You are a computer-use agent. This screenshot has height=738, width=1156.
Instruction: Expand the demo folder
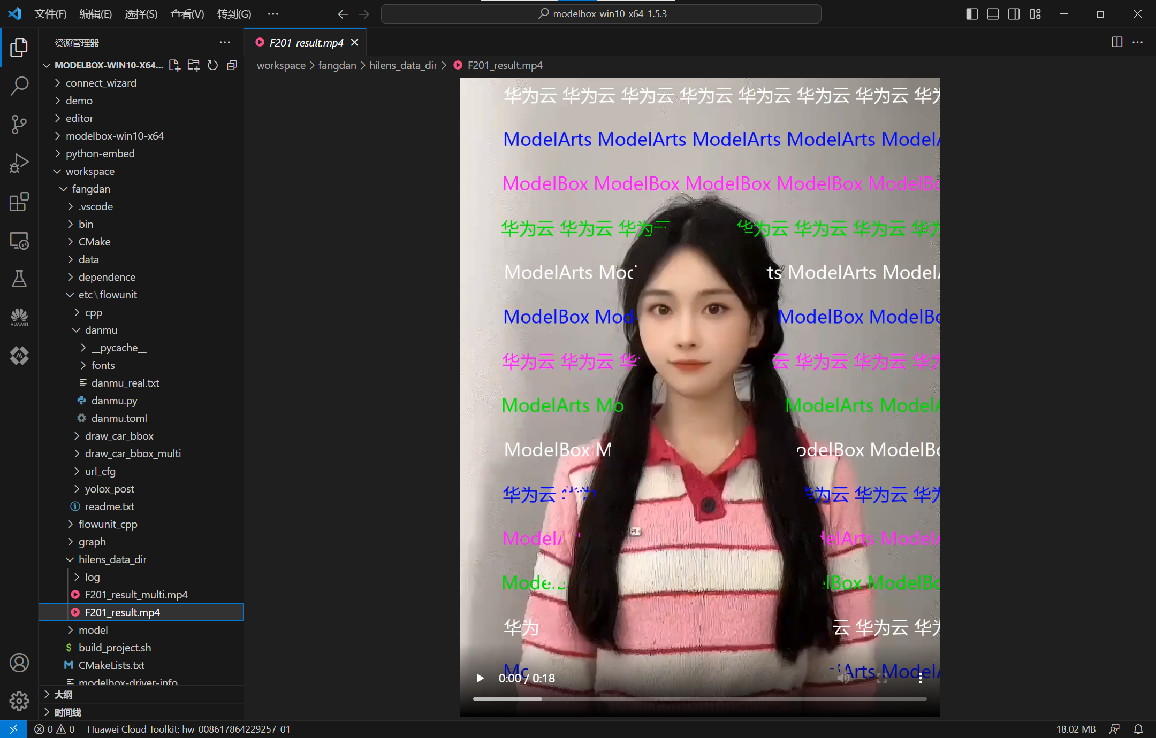pyautogui.click(x=79, y=101)
